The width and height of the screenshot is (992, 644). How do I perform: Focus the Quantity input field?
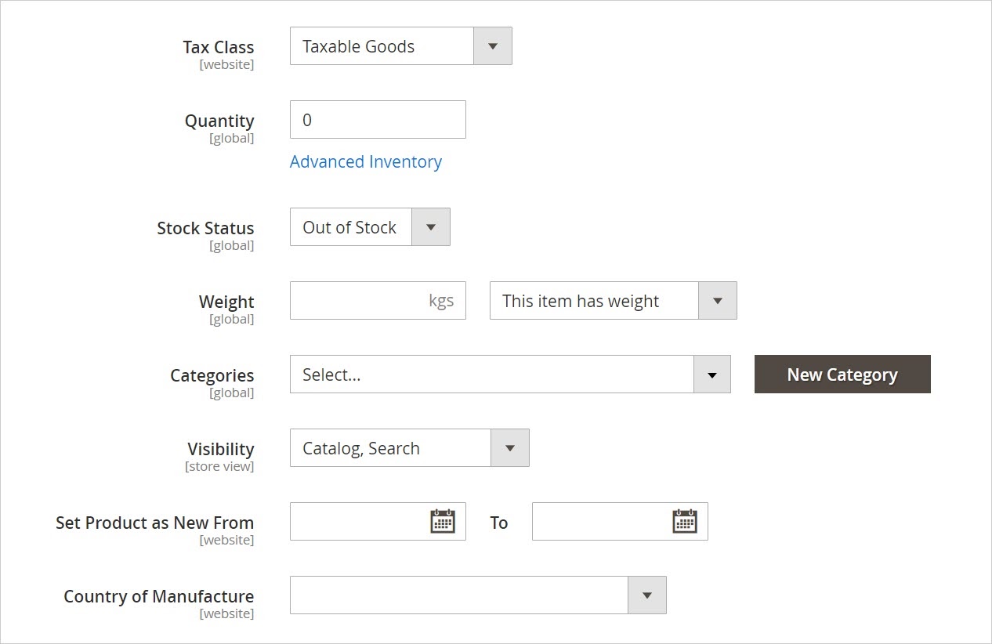(x=378, y=120)
